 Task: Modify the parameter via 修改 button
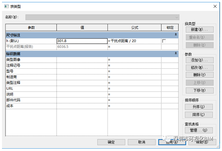[x=200, y=67]
